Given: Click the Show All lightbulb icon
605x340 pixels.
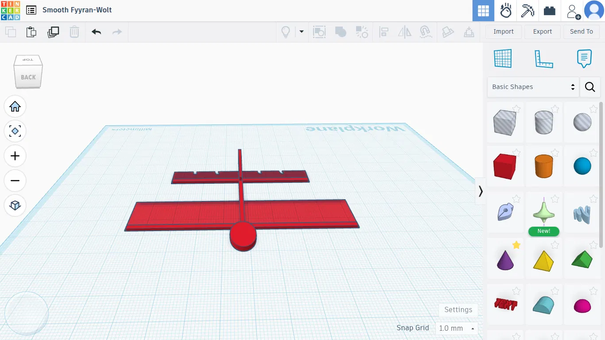Looking at the screenshot, I should 286,32.
